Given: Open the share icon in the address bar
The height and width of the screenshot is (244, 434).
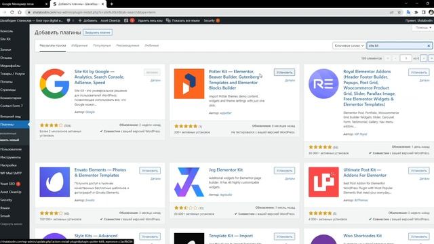Looking at the screenshot, I should pos(391,12).
